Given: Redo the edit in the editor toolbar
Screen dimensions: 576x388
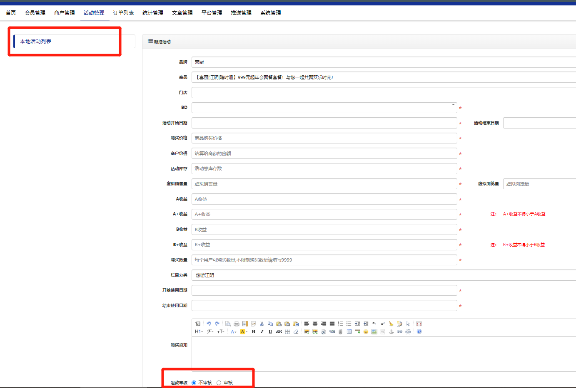Looking at the screenshot, I should [x=217, y=324].
